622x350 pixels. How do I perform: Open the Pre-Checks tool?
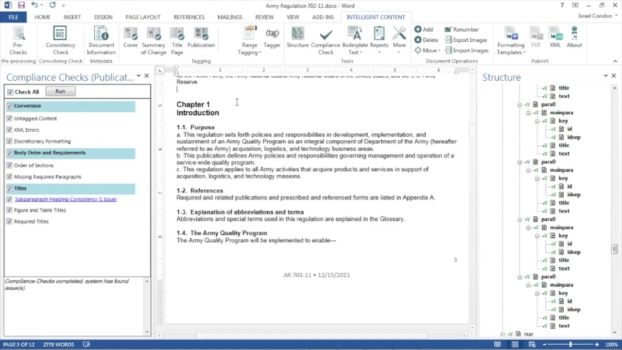(18, 41)
